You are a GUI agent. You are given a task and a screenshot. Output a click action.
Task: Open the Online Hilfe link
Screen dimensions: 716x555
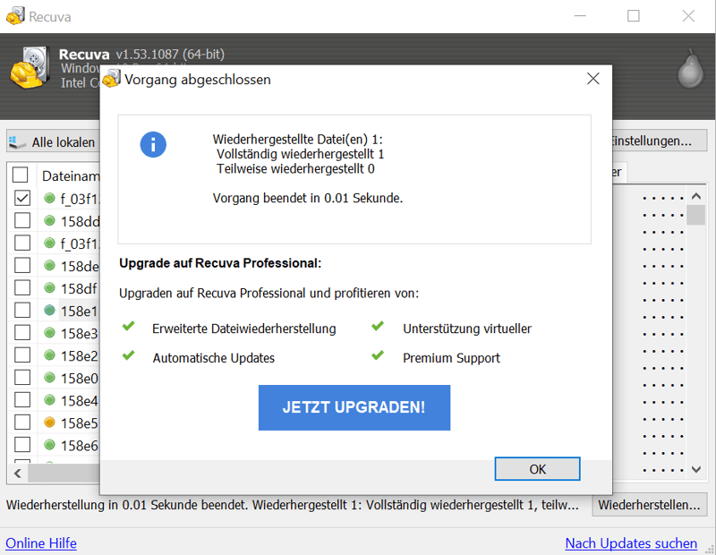click(41, 543)
